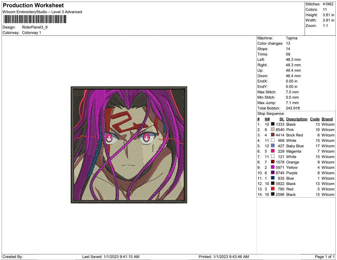Click the Brand column header
This screenshot has width=337, height=260.
(x=327, y=119)
